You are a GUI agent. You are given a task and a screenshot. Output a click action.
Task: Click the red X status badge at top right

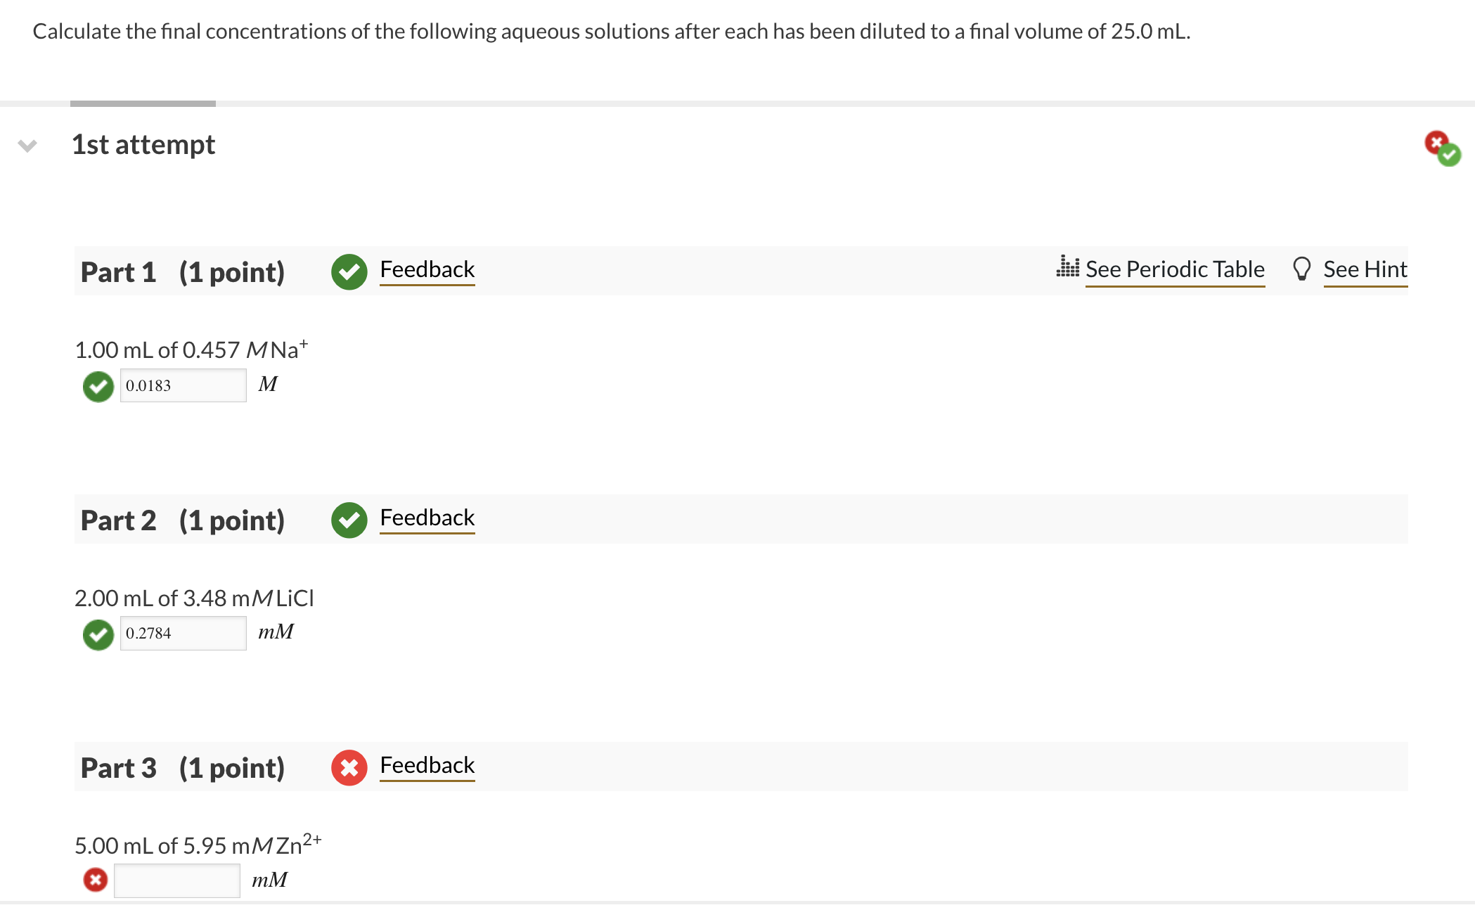point(1435,143)
